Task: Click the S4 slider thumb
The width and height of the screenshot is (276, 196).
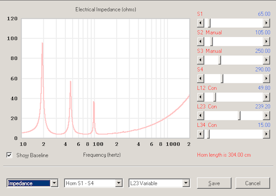Action: tap(222, 78)
